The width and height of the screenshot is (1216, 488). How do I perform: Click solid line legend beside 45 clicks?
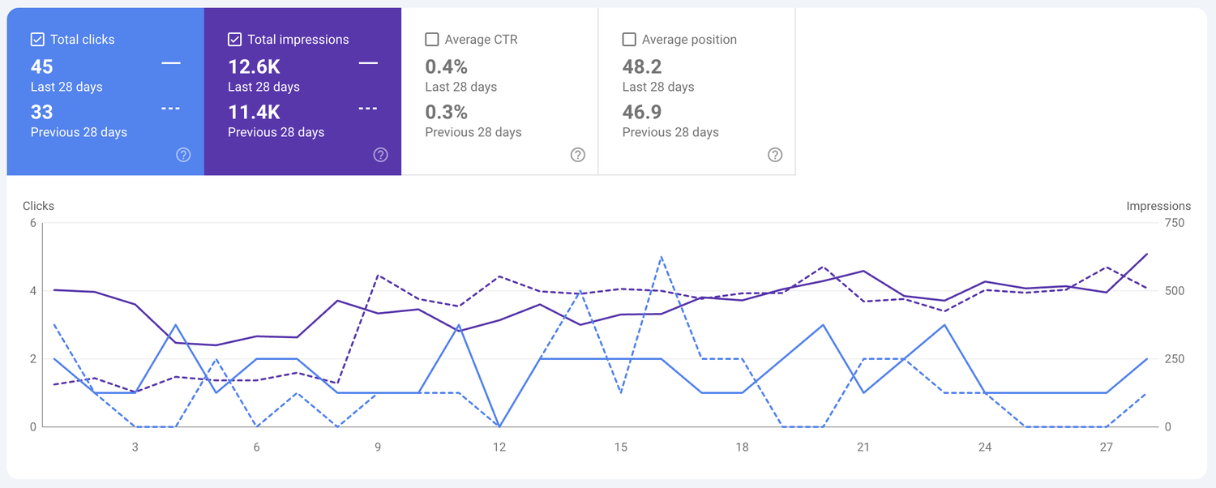[x=171, y=63]
